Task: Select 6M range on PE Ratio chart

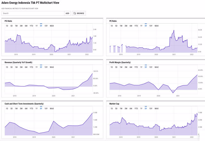Action: pos(131,26)
